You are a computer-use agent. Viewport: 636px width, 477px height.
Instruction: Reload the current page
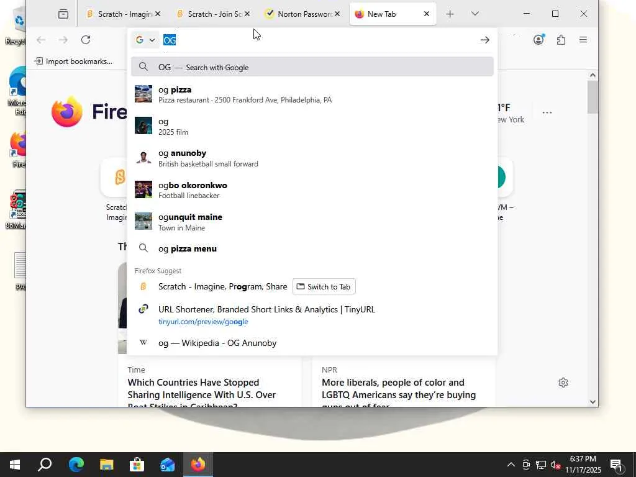click(86, 40)
